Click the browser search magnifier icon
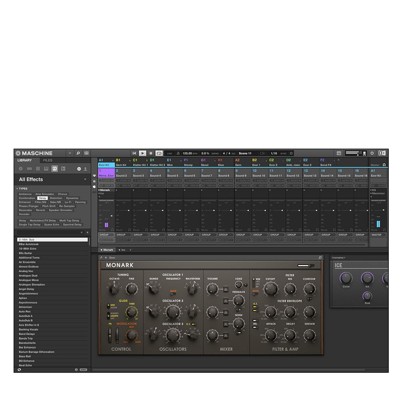 78,153
